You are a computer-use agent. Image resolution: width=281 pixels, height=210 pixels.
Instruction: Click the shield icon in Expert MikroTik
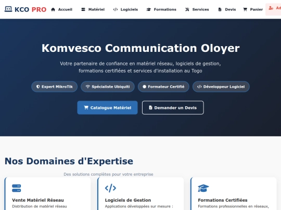point(38,87)
